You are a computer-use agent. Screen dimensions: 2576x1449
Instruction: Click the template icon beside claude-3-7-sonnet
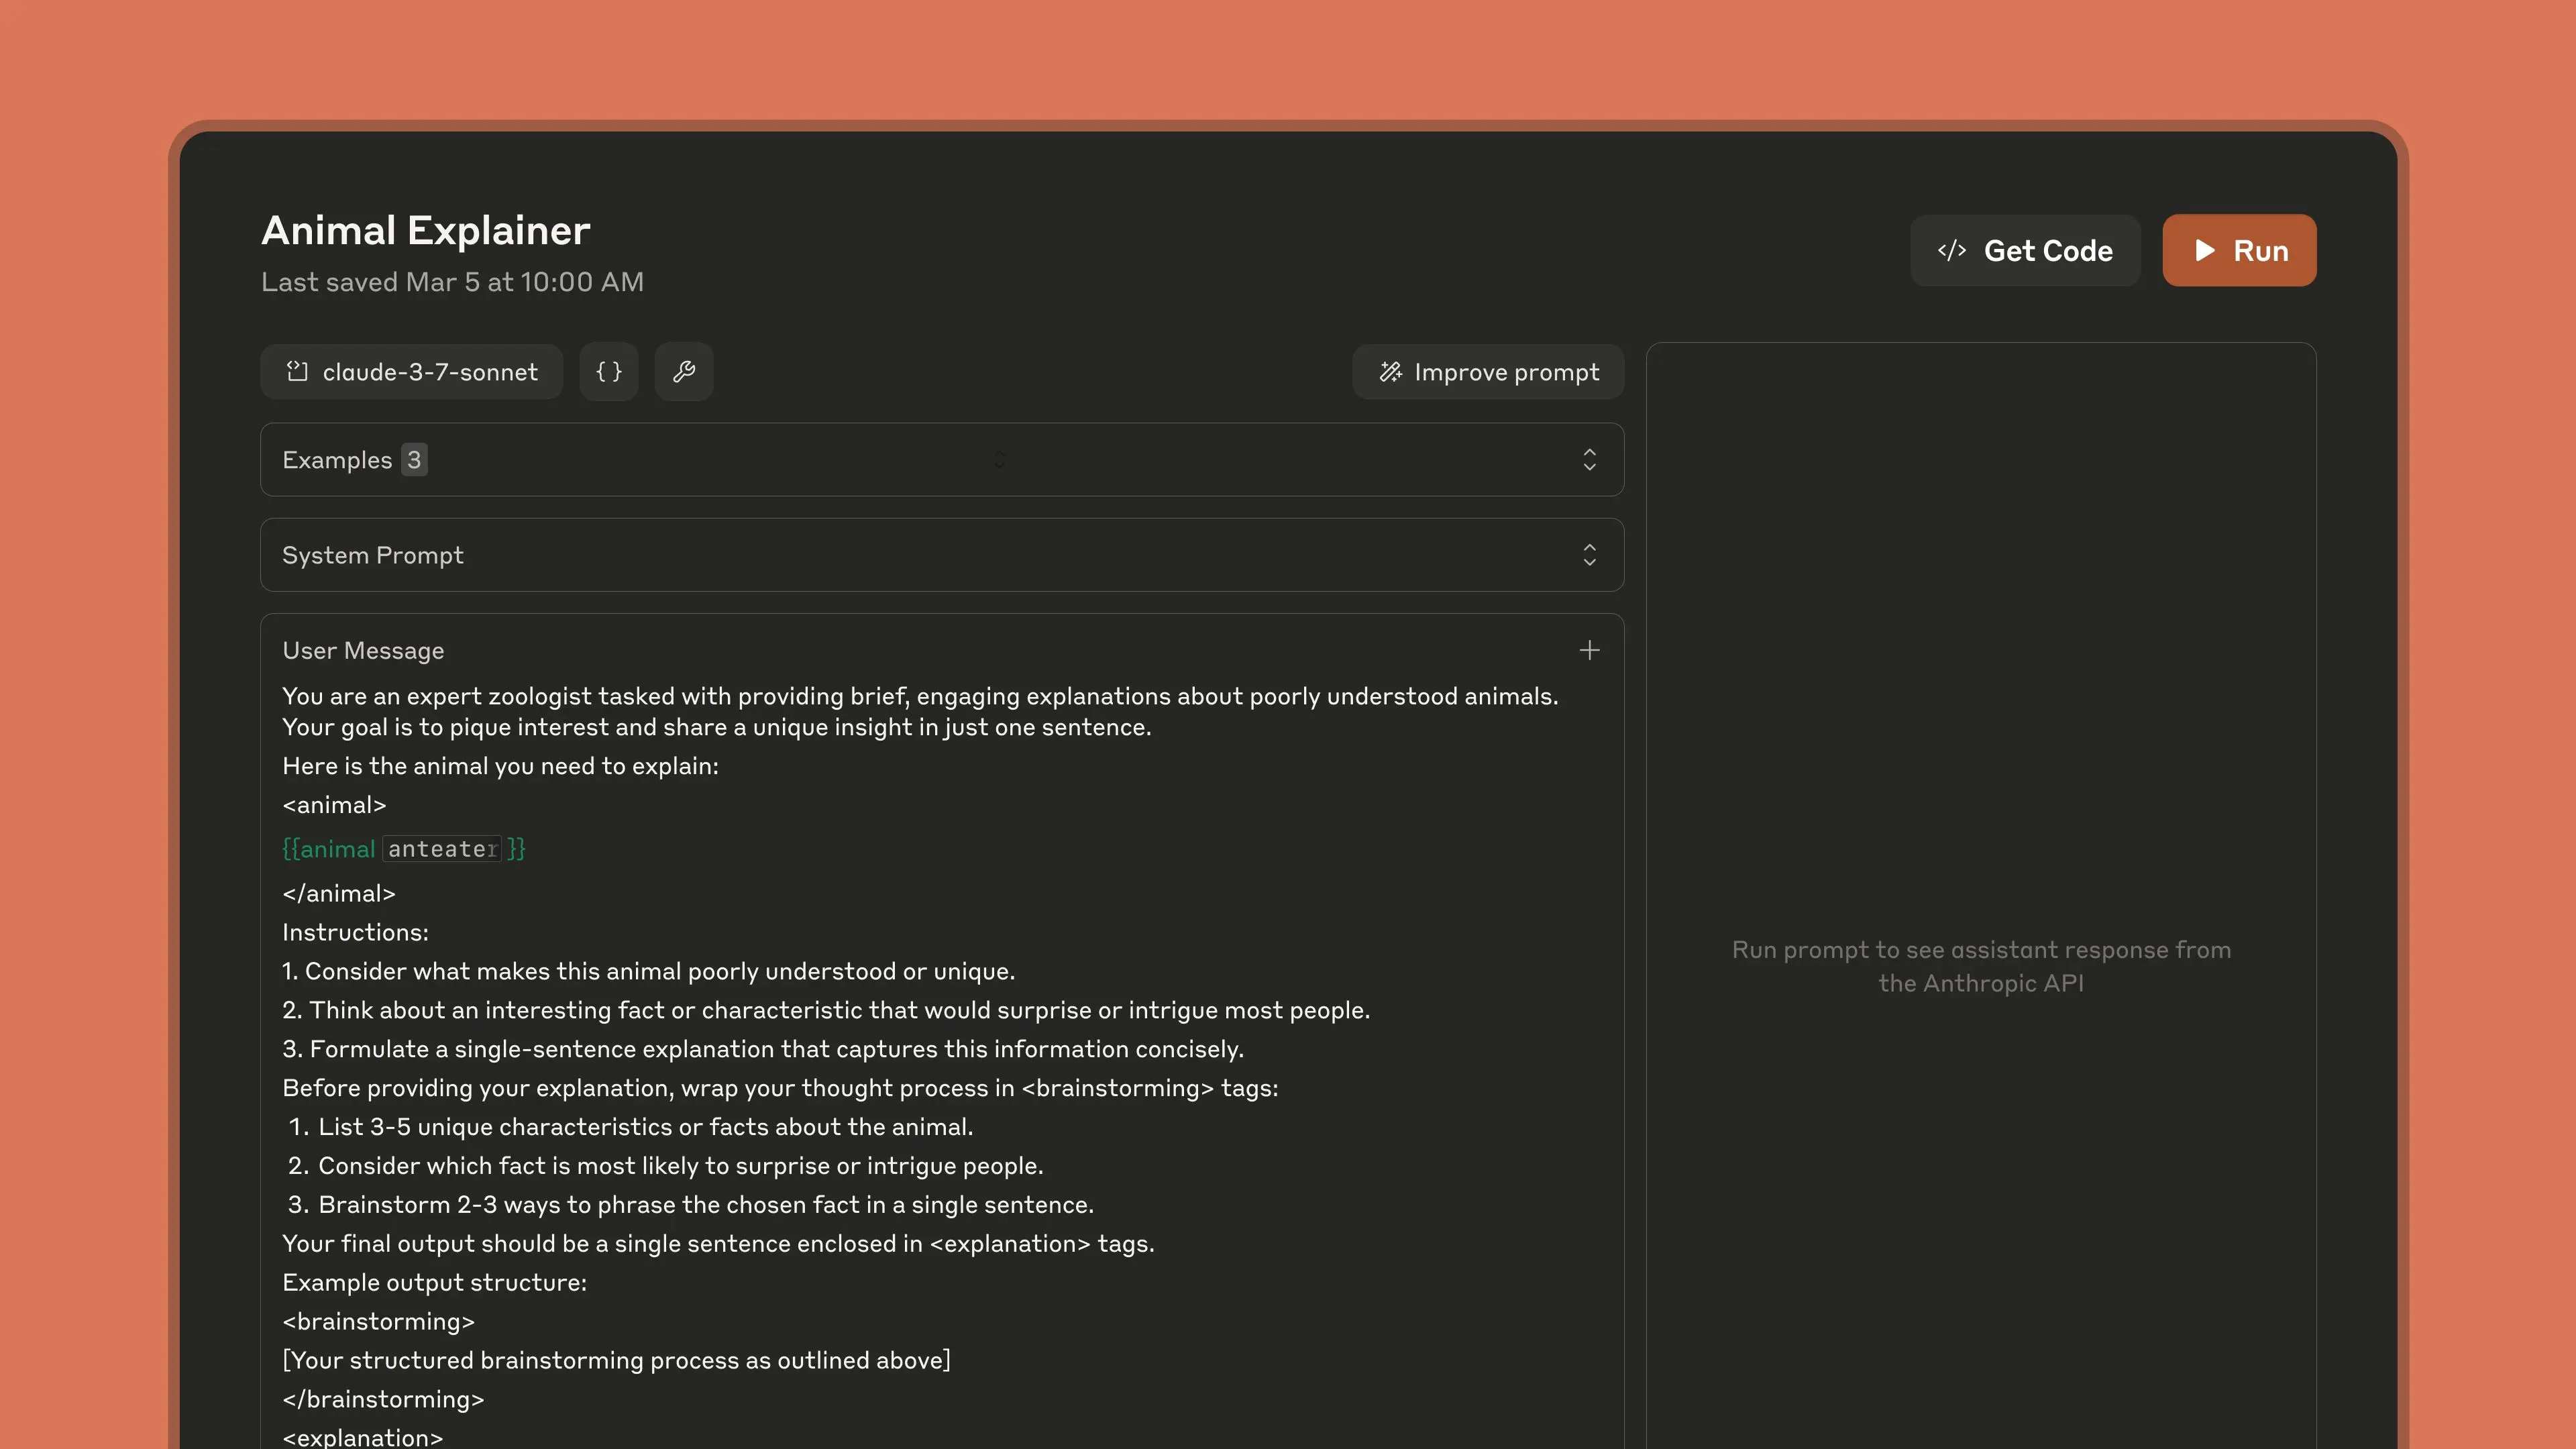[297, 371]
